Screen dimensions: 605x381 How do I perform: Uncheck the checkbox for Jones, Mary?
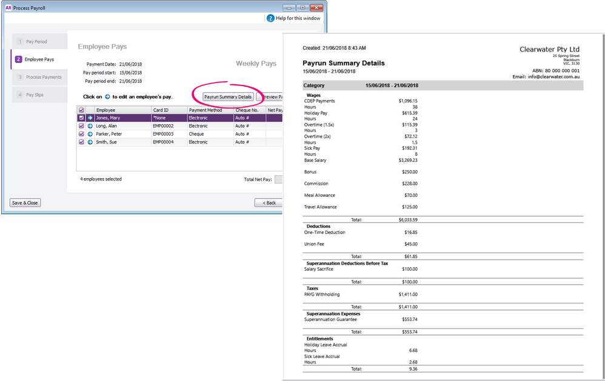coord(81,118)
